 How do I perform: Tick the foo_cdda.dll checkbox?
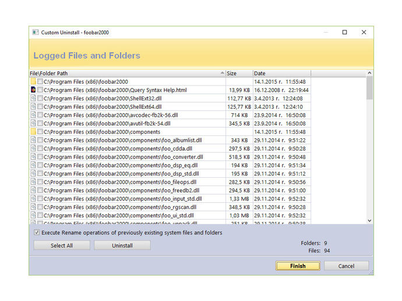coord(40,148)
